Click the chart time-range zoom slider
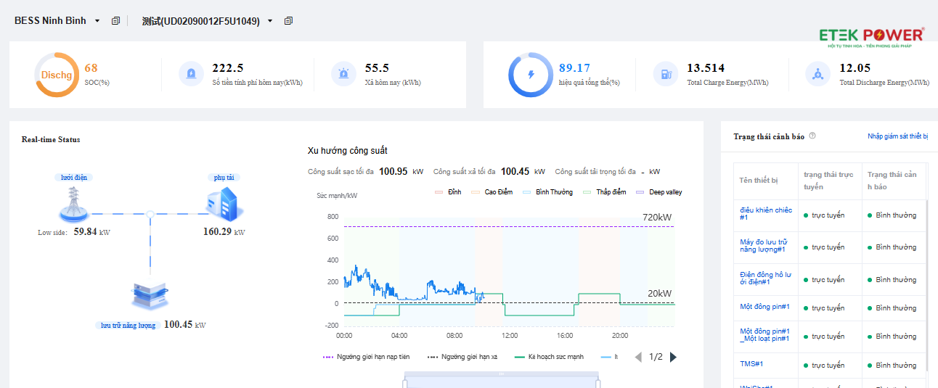 [x=501, y=381]
